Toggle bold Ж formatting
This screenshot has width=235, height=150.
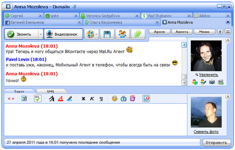tap(83, 98)
